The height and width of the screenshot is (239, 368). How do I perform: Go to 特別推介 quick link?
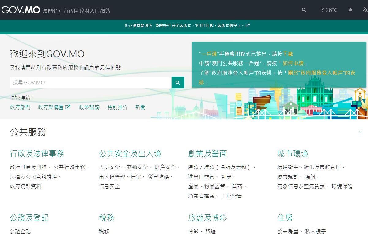(117, 107)
